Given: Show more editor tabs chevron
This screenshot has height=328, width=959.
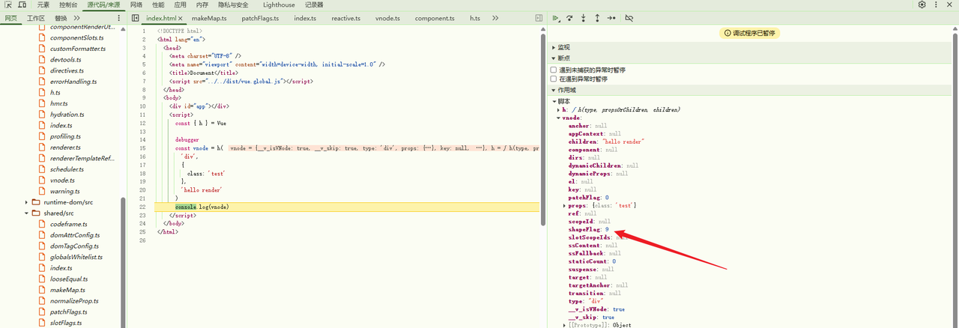Looking at the screenshot, I should 495,17.
